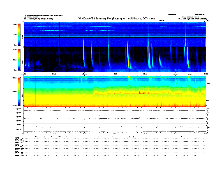This screenshot has width=222, height=172.
Task: Click the -145.00 label on TNR color scale
Action: 15,92
